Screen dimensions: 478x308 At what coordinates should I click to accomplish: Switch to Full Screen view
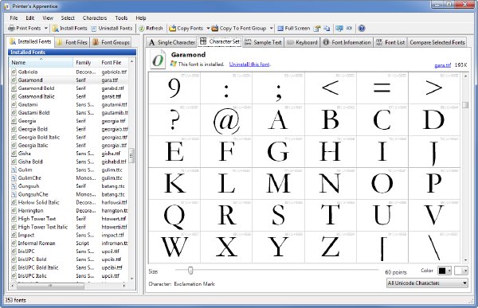tap(293, 29)
